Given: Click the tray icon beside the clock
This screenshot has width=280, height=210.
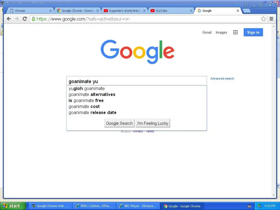Looking at the screenshot, I should click(259, 206).
